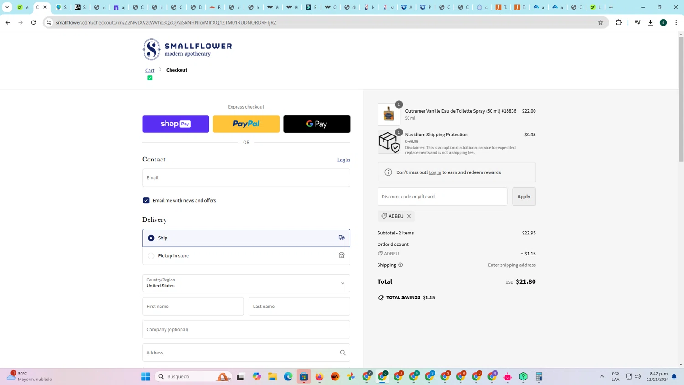This screenshot has height=385, width=684.
Task: Open Firefox from the taskbar
Action: coord(319,377)
